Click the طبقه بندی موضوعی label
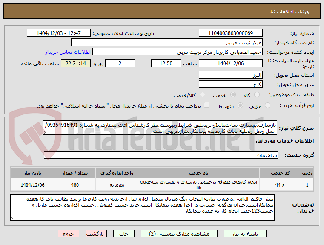The image size is (324, 245). coord(291,95)
